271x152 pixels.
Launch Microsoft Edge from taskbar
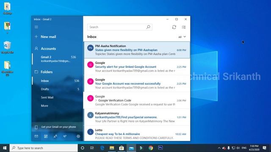tap(102, 148)
